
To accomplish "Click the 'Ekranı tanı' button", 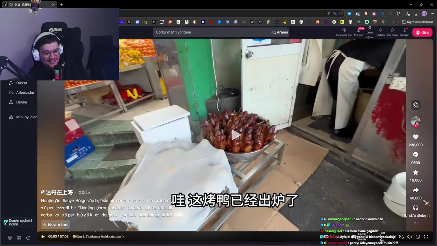I will pos(56,224).
